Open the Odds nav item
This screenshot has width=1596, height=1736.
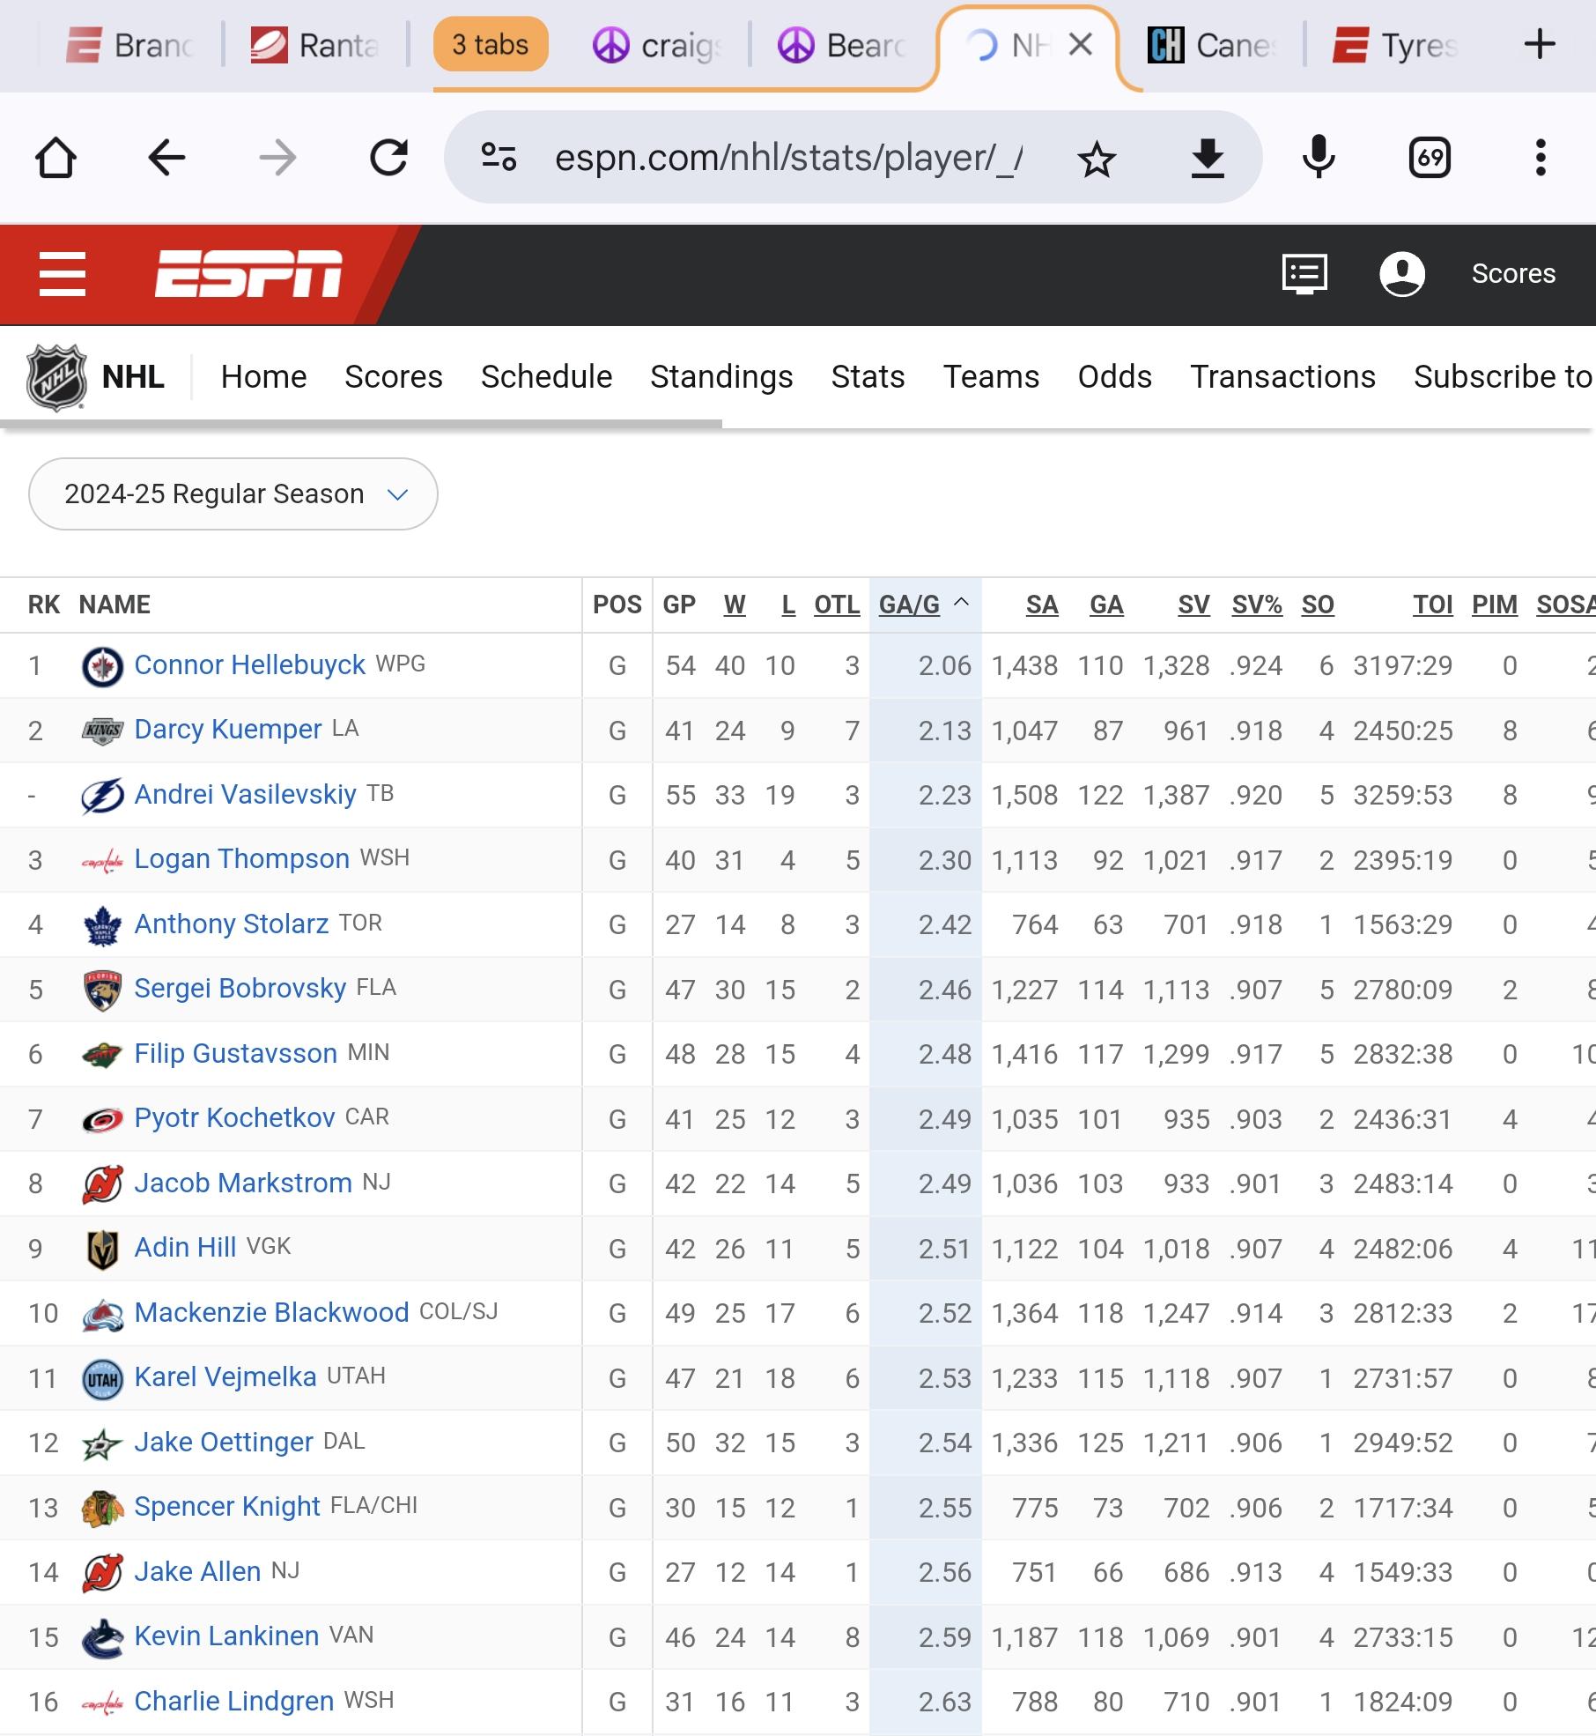tap(1114, 377)
